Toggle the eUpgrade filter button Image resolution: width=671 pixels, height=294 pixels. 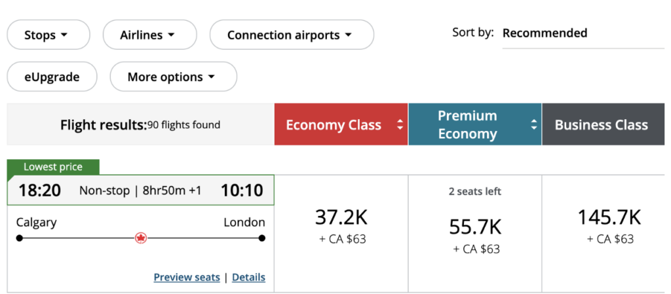[52, 77]
